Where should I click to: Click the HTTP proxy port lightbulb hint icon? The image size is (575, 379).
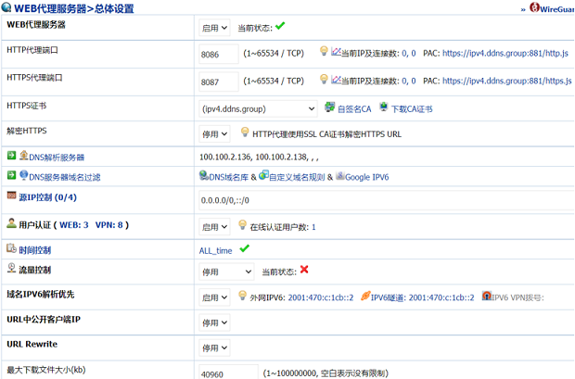click(324, 53)
